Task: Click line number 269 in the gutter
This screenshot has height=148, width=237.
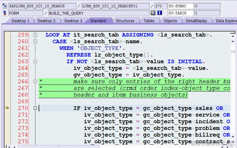Action: (23, 101)
